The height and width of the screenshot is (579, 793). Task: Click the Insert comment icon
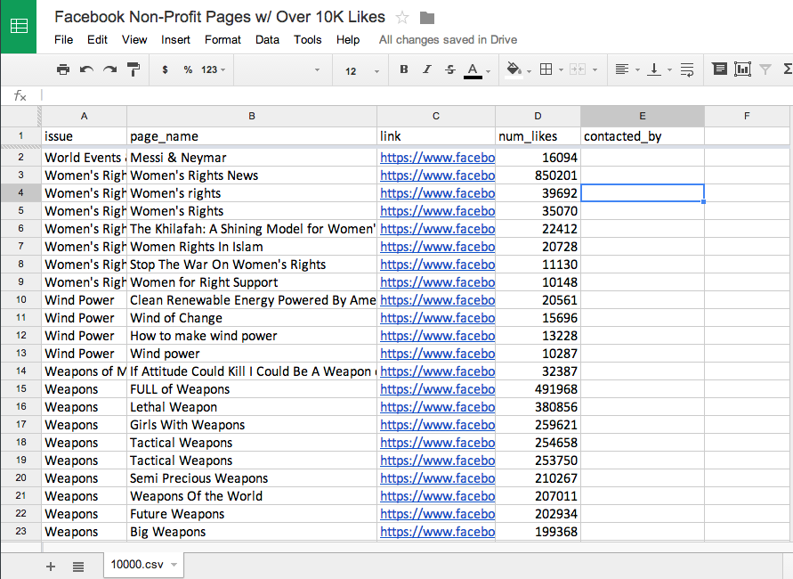tap(719, 69)
